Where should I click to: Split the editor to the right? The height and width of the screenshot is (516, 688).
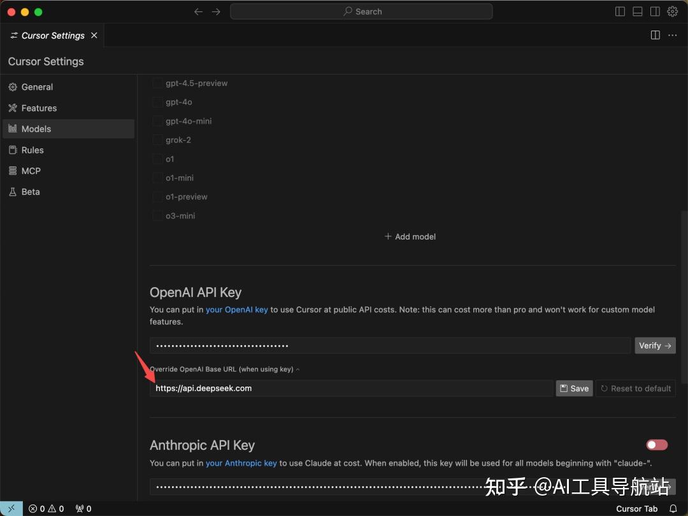pyautogui.click(x=655, y=35)
